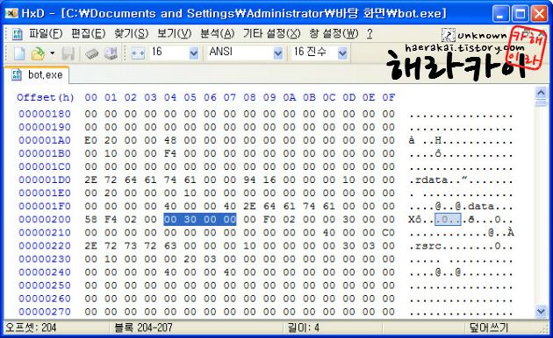The width and height of the screenshot is (553, 338).
Task: Open the 파일(F) menu
Action: pyautogui.click(x=46, y=34)
